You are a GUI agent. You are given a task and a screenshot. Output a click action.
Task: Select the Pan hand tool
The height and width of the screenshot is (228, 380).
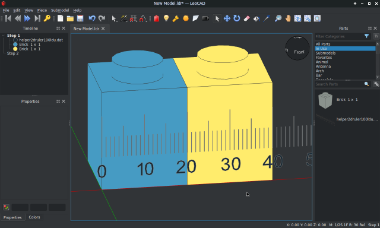(x=288, y=18)
